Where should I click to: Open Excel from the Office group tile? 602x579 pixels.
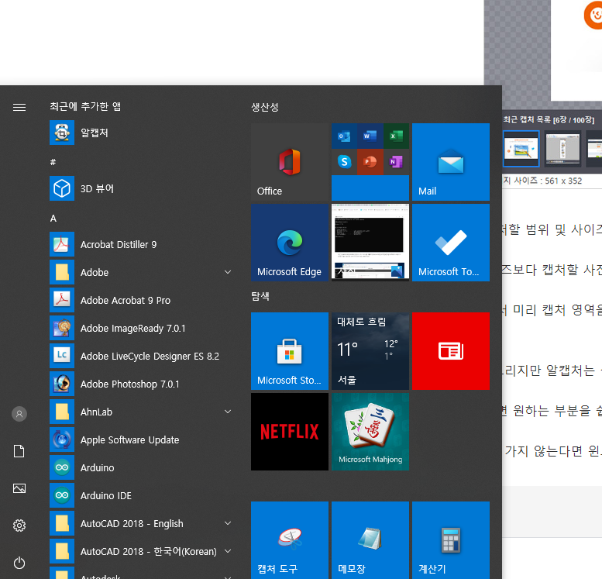click(396, 136)
